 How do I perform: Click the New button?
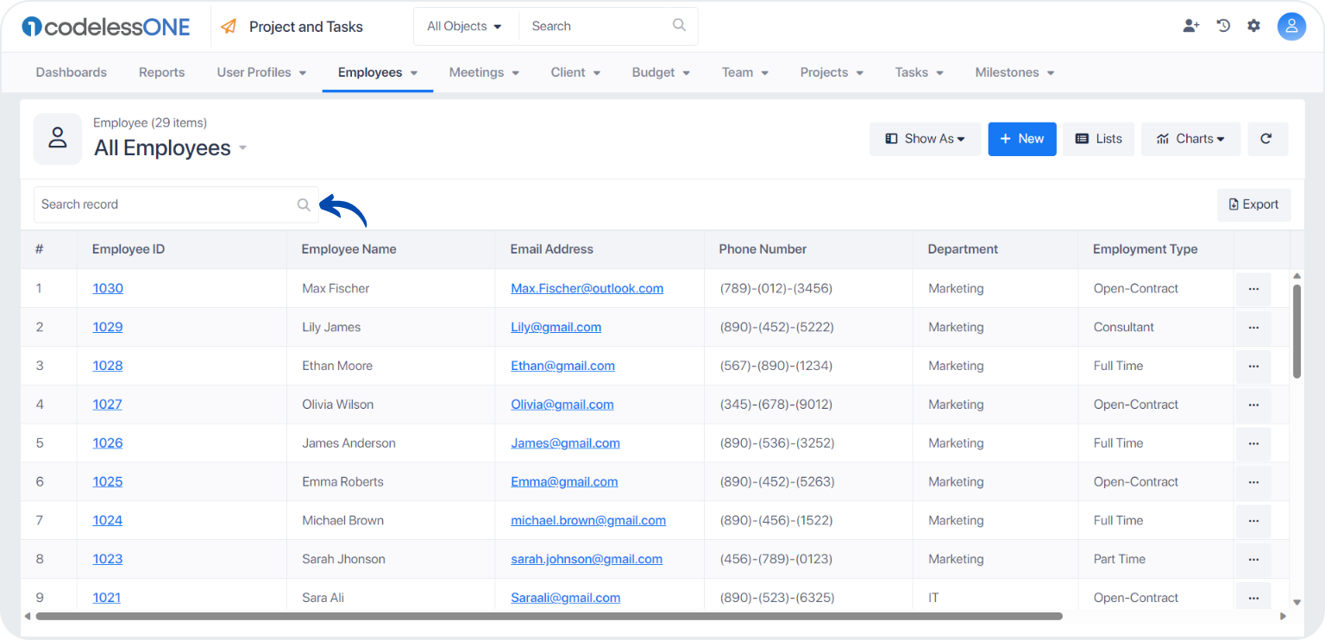pyautogui.click(x=1022, y=139)
